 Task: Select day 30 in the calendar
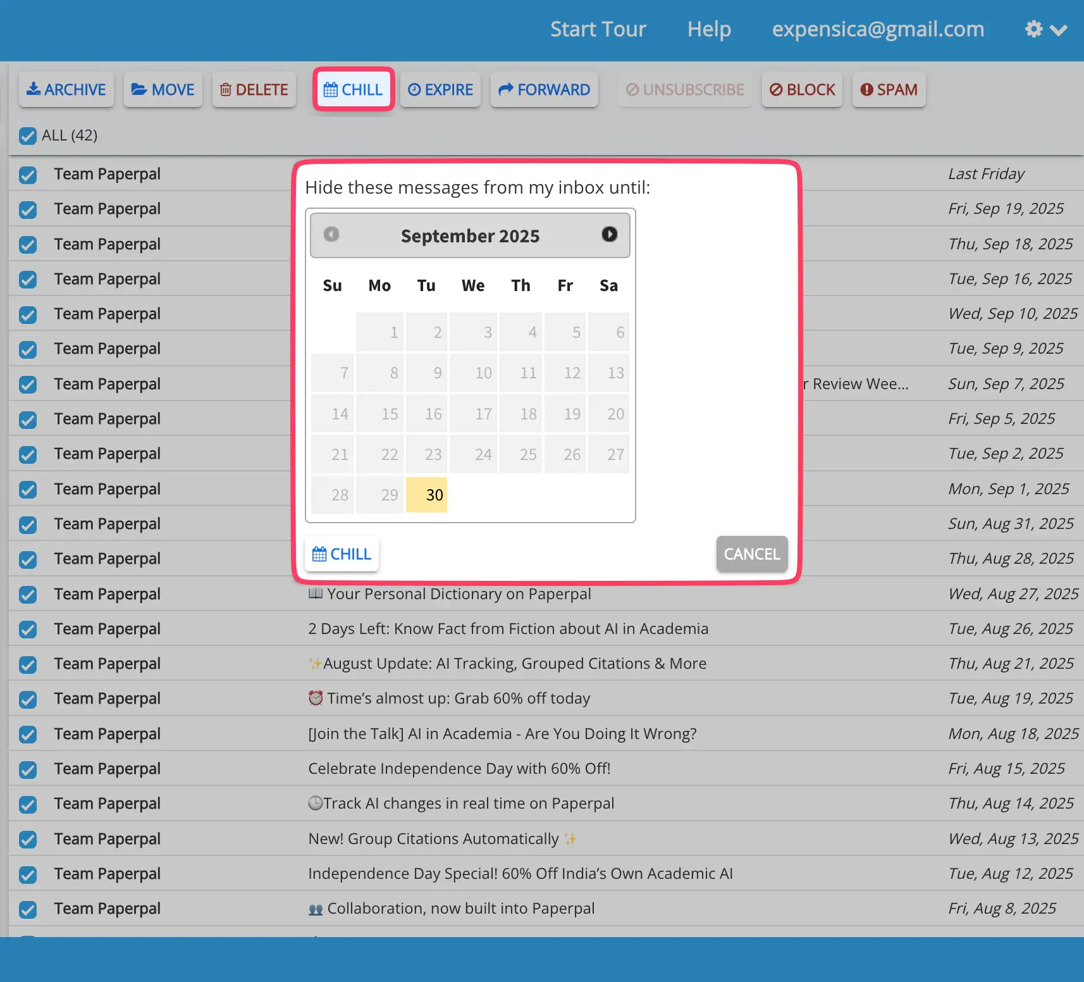(x=427, y=495)
